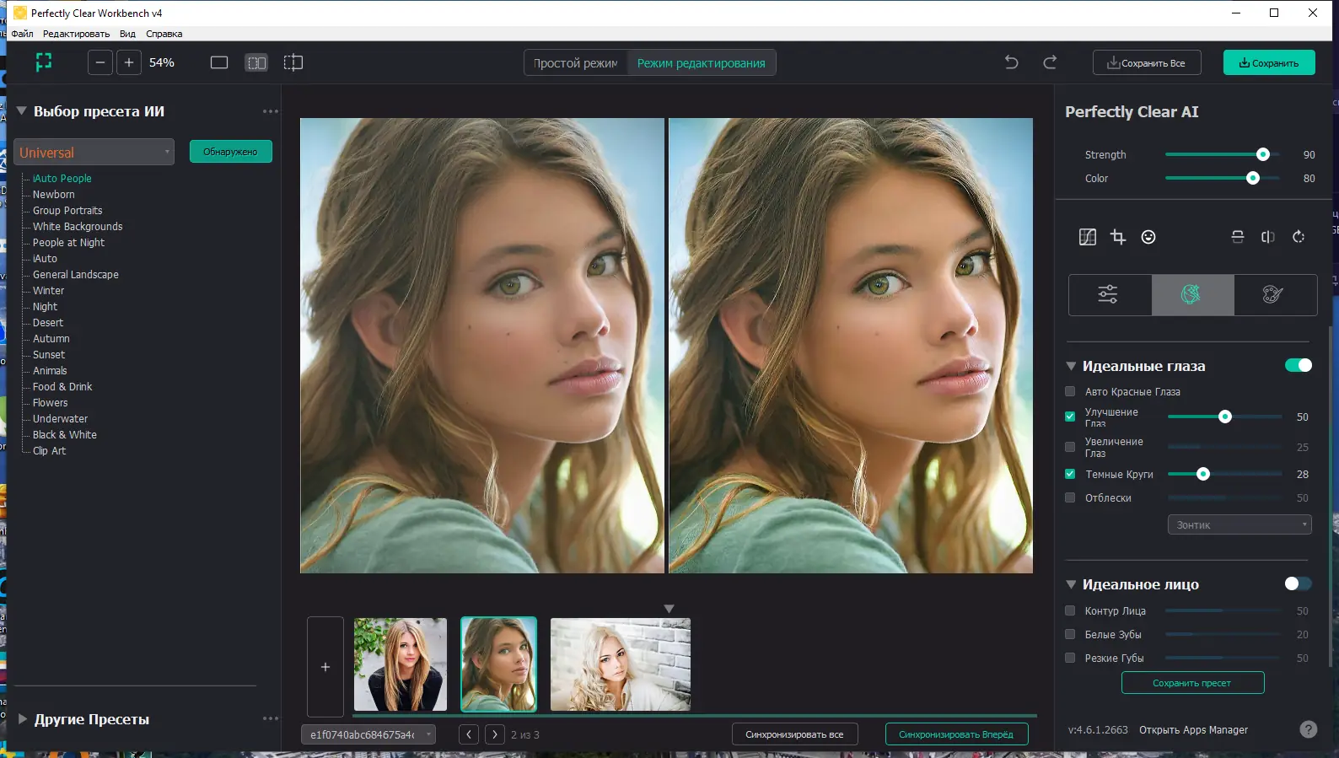1339x758 pixels.
Task: Click the flip horizontal icon
Action: click(1267, 237)
